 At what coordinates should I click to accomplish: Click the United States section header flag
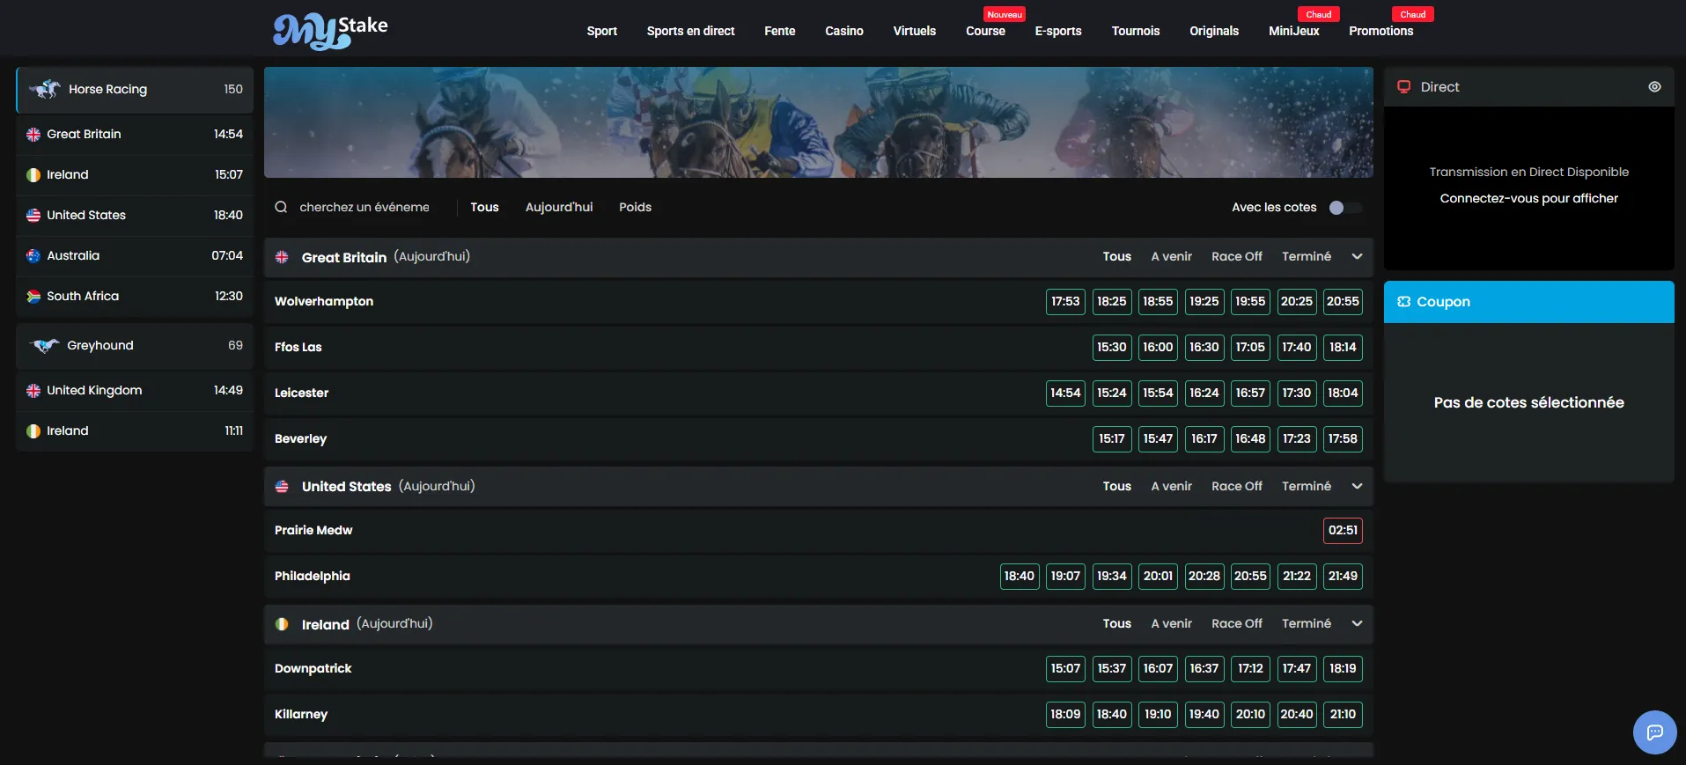[x=282, y=486]
